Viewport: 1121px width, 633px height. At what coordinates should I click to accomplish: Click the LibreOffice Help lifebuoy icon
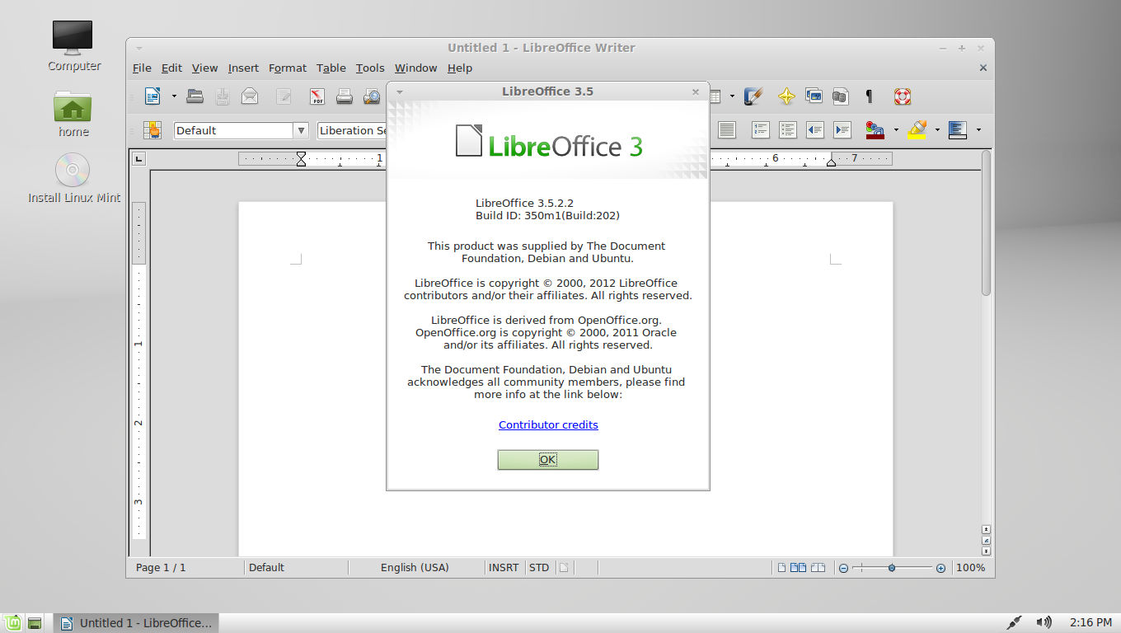(903, 96)
